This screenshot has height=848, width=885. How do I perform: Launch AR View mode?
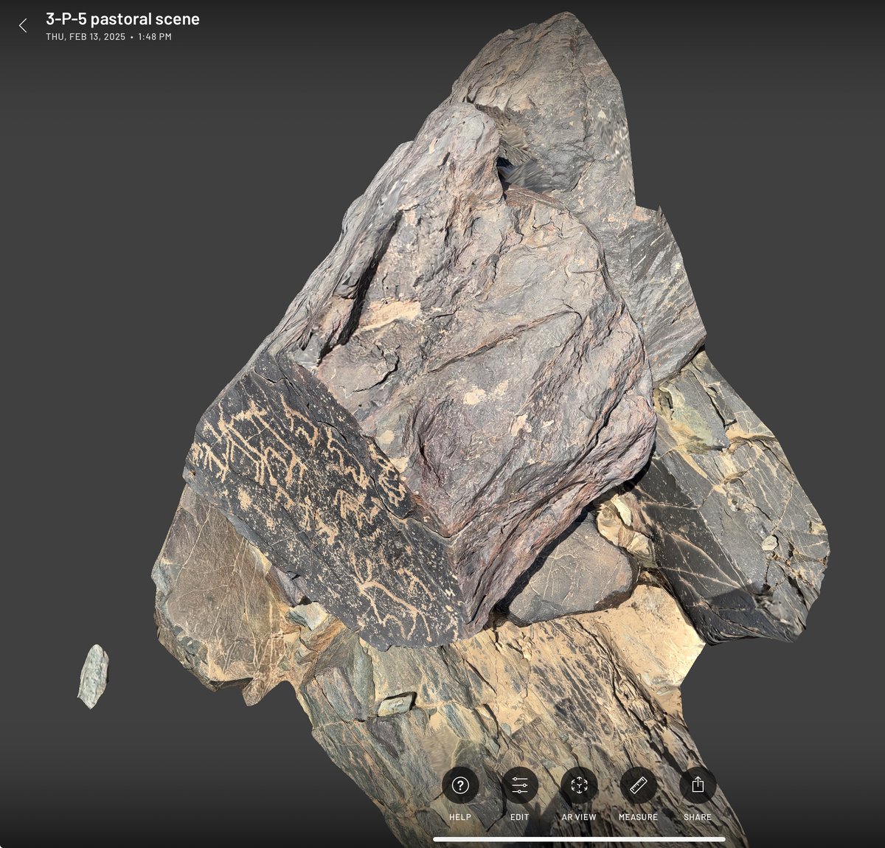(580, 786)
